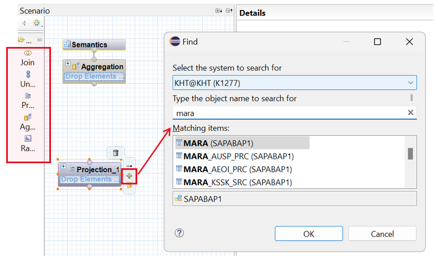
Task: Click the matching items scrollbar thumb
Action: point(410,153)
